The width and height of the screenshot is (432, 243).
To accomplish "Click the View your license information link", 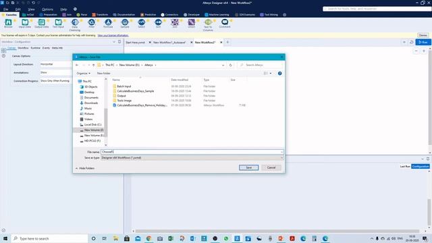I will (x=113, y=36).
